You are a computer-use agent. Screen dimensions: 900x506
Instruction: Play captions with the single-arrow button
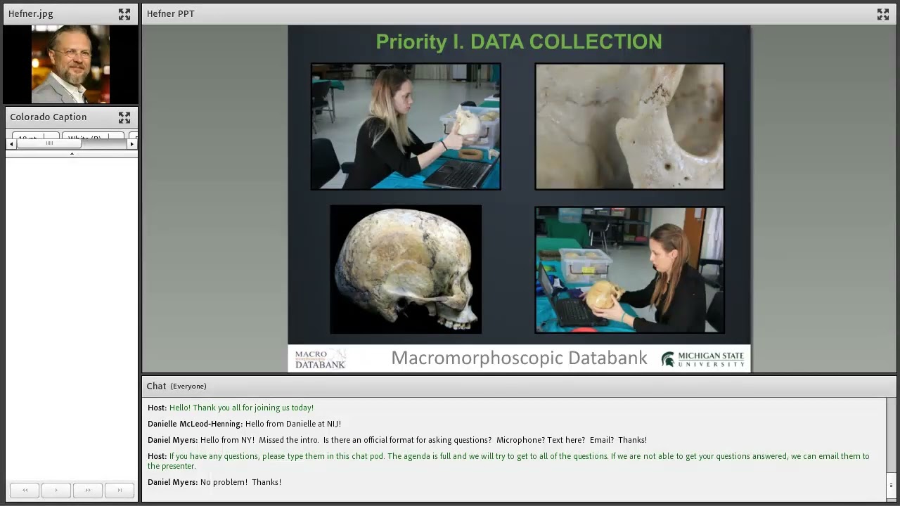[x=56, y=490]
